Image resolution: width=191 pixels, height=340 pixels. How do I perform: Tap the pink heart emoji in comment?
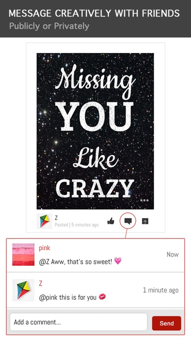click(118, 261)
